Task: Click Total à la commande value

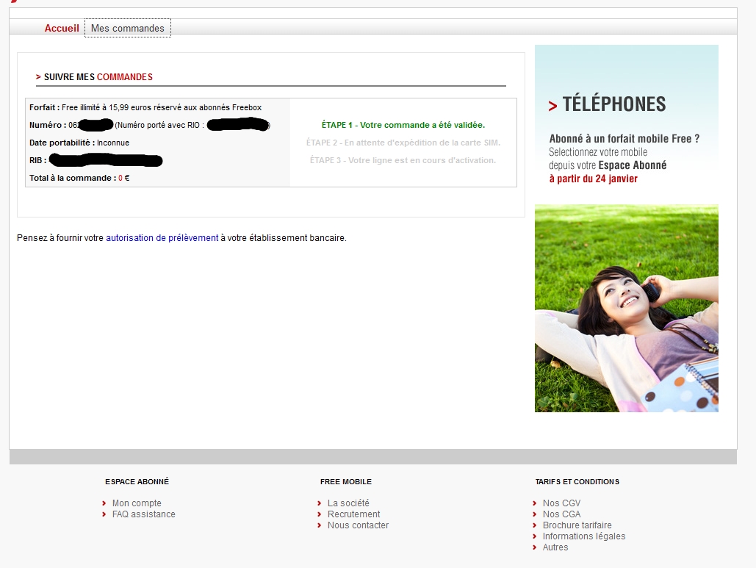Action: coord(124,178)
